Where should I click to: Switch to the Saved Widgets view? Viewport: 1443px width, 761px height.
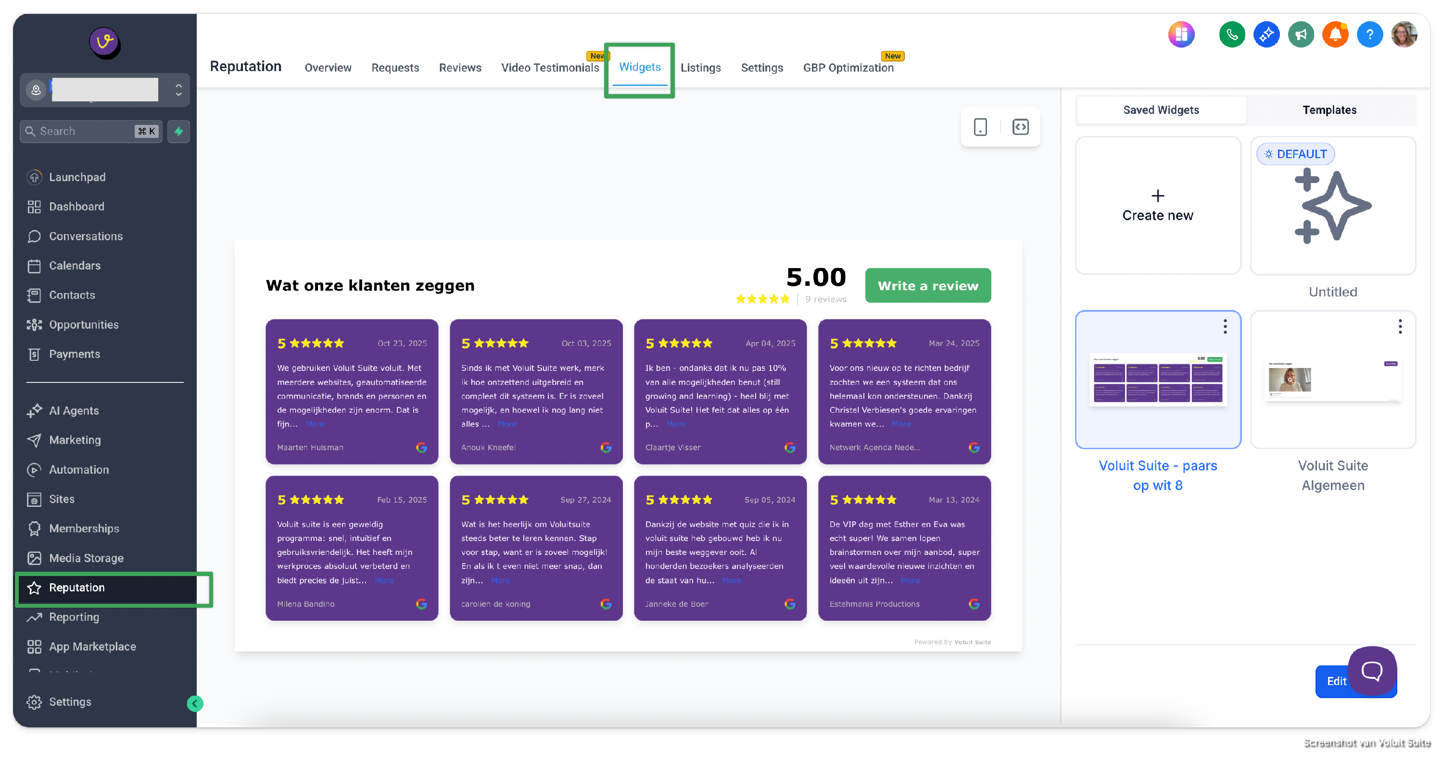click(x=1161, y=110)
